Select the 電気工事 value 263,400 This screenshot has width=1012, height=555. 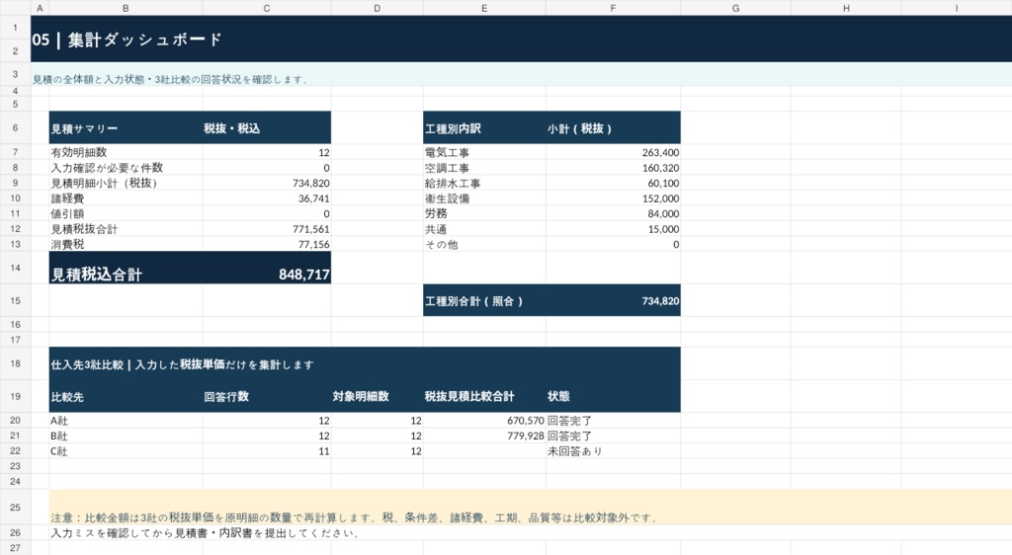(613, 152)
